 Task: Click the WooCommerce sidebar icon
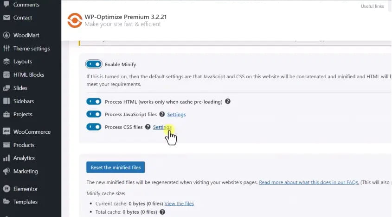[6, 132]
